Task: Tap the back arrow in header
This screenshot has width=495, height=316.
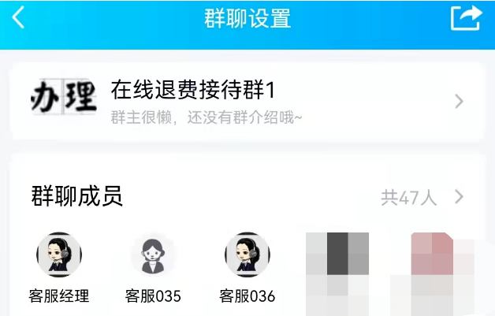Action: tap(18, 17)
